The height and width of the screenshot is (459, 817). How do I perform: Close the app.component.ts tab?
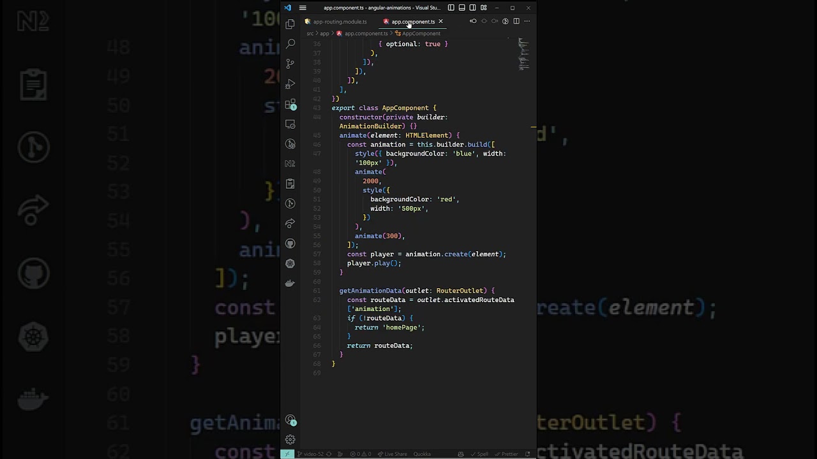(x=440, y=22)
